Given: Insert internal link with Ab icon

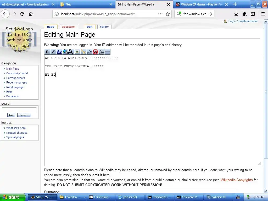Looking at the screenshot, I should (59, 52).
